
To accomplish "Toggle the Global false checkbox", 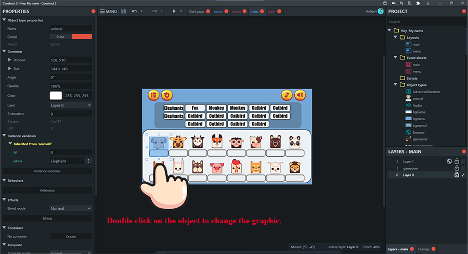I will point(71,36).
